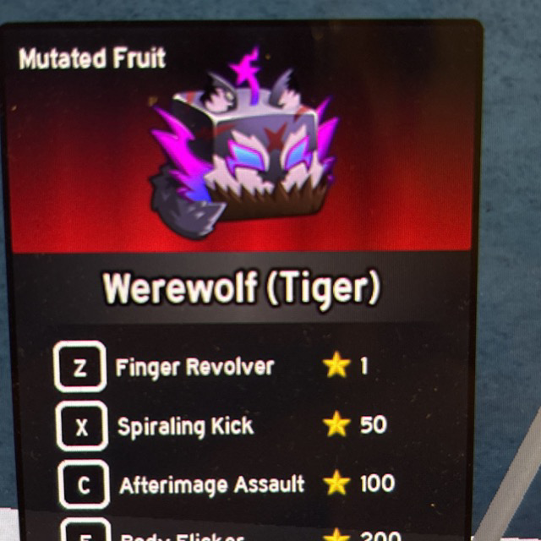Screen dimensions: 541x541
Task: Select the Finger Revolver move name
Action: (195, 367)
